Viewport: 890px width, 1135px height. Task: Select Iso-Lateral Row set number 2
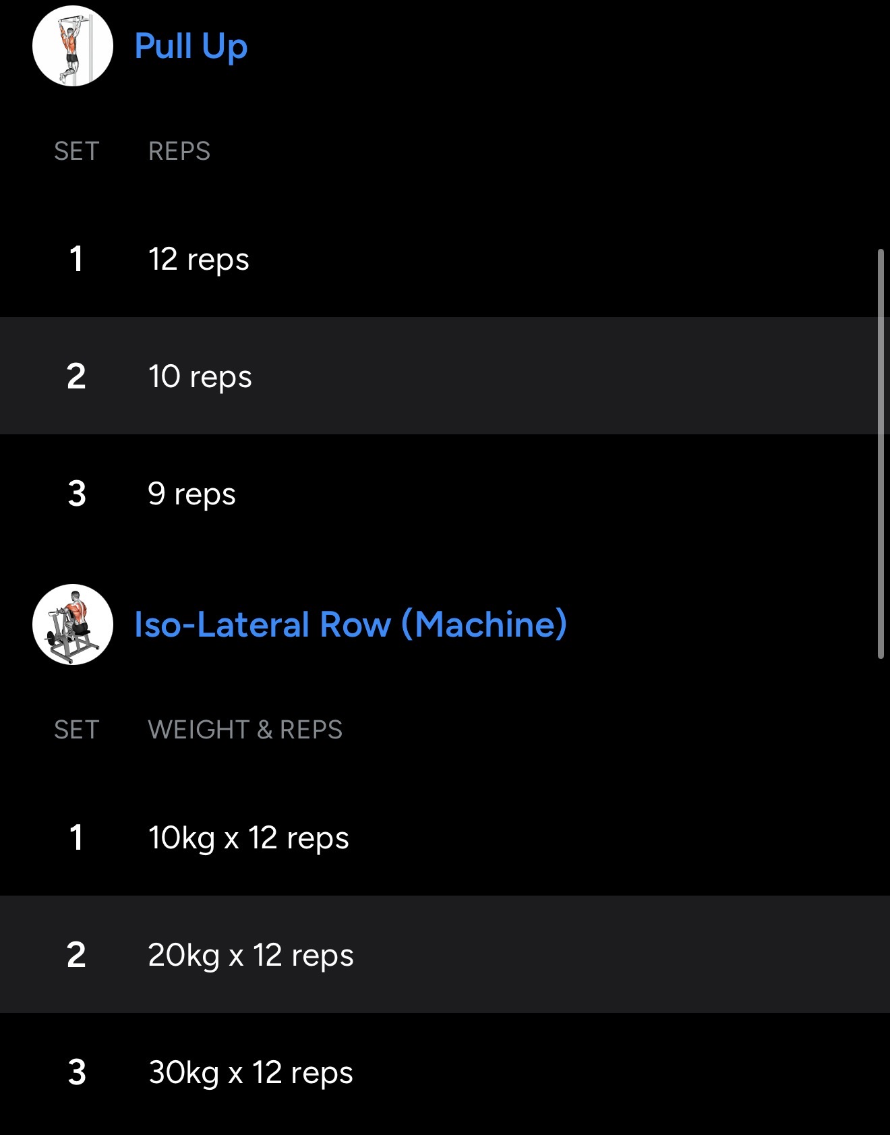(76, 955)
